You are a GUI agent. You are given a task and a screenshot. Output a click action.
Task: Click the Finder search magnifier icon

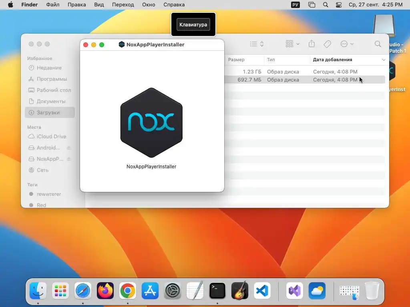coord(378,44)
